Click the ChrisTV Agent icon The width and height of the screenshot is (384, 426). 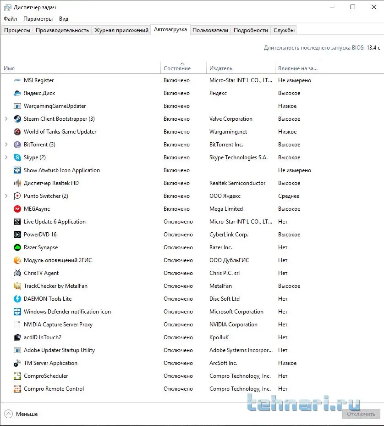coord(17,273)
